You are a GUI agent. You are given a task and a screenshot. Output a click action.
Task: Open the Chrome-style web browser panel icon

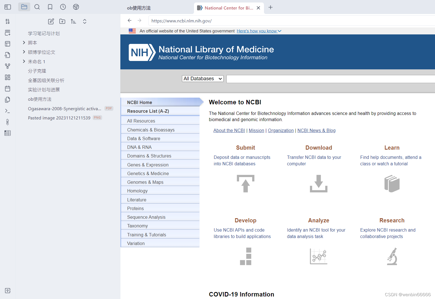tap(76, 7)
